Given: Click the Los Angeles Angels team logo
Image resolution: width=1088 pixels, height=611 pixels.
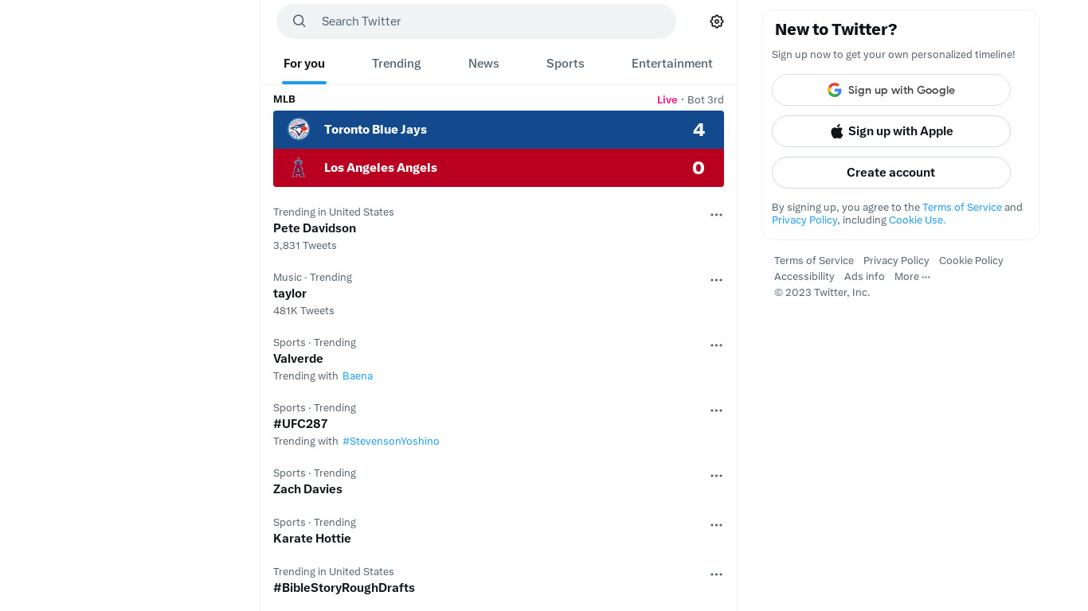Looking at the screenshot, I should point(299,168).
